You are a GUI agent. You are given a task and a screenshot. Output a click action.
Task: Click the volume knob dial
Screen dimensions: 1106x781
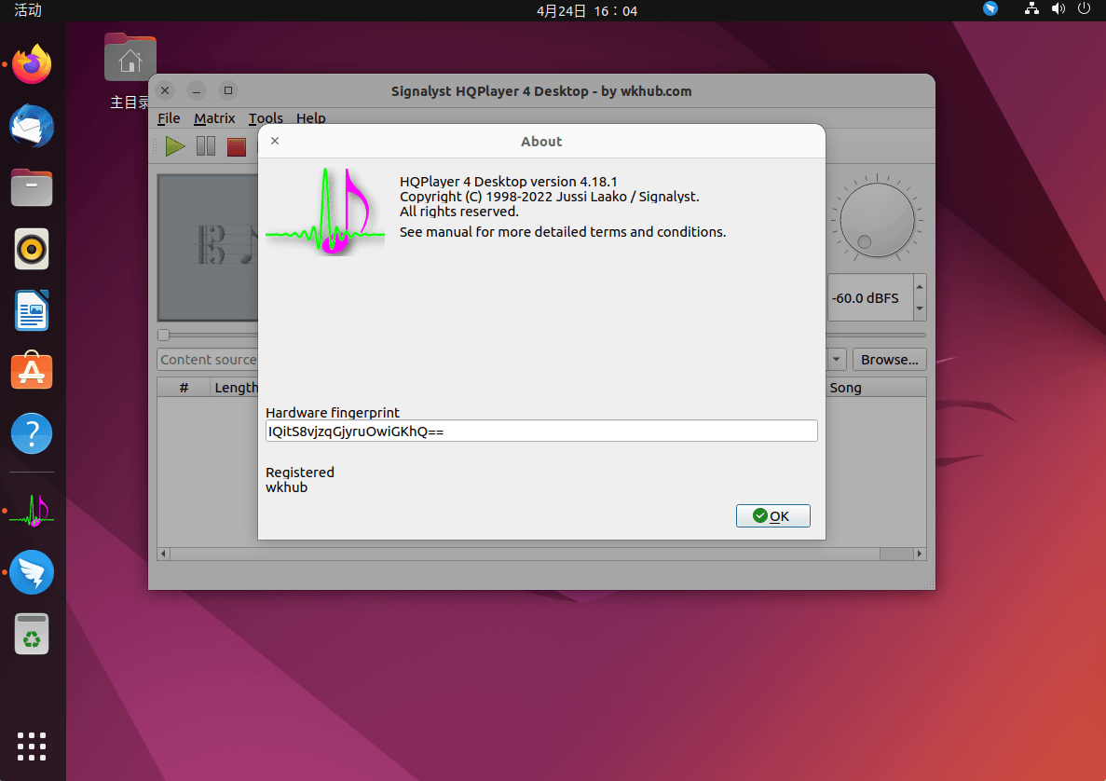click(x=877, y=219)
